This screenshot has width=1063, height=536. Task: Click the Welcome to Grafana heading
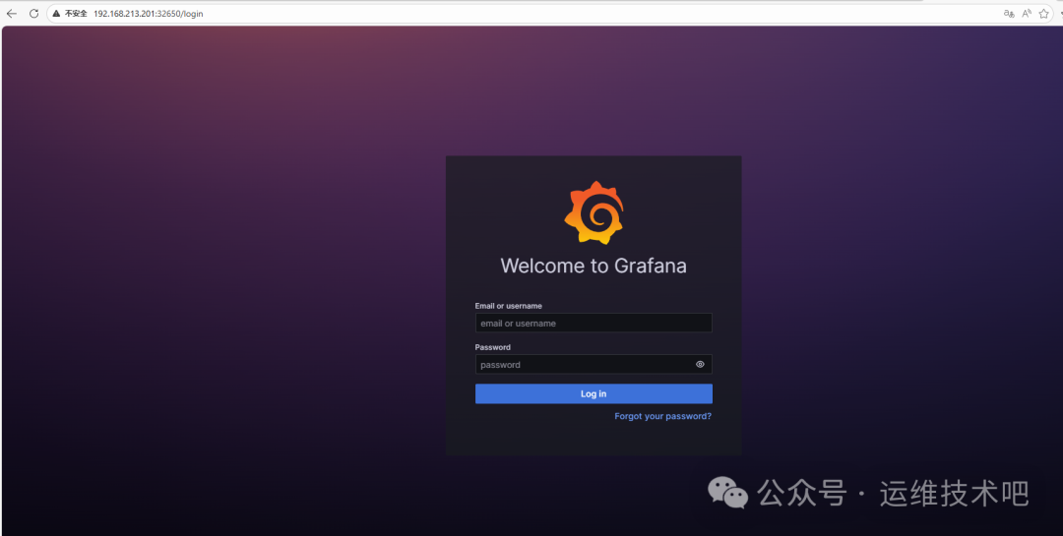(594, 266)
